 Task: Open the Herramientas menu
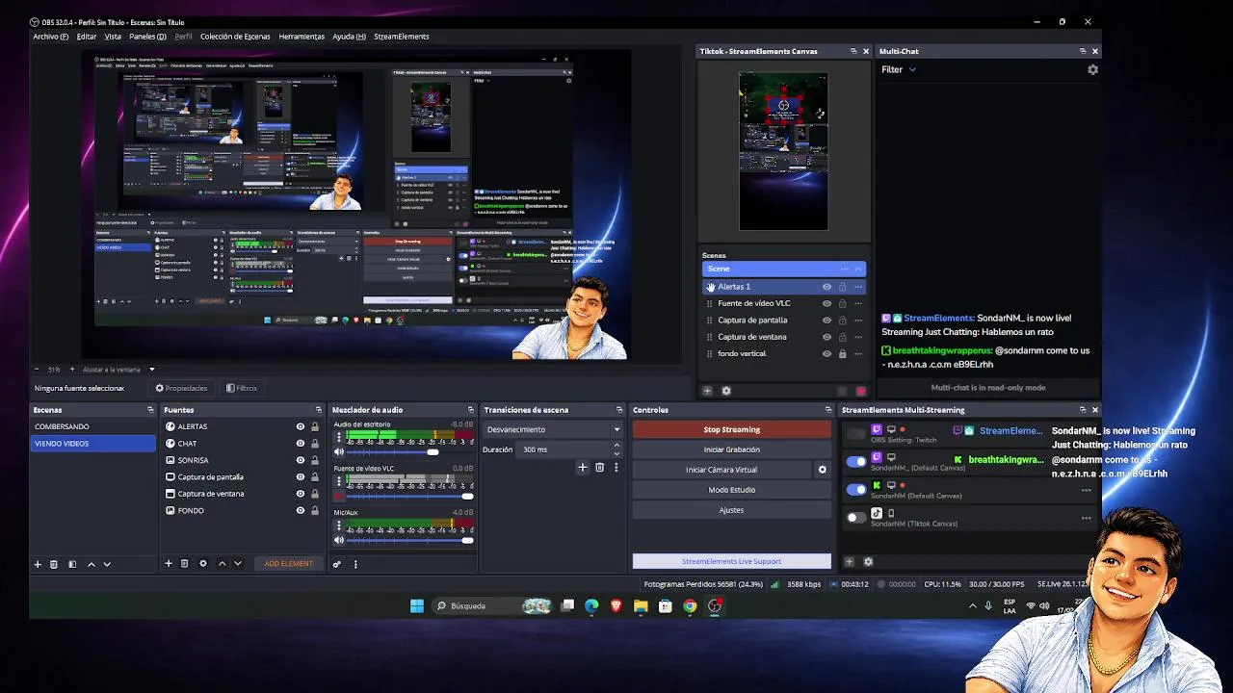click(x=302, y=37)
